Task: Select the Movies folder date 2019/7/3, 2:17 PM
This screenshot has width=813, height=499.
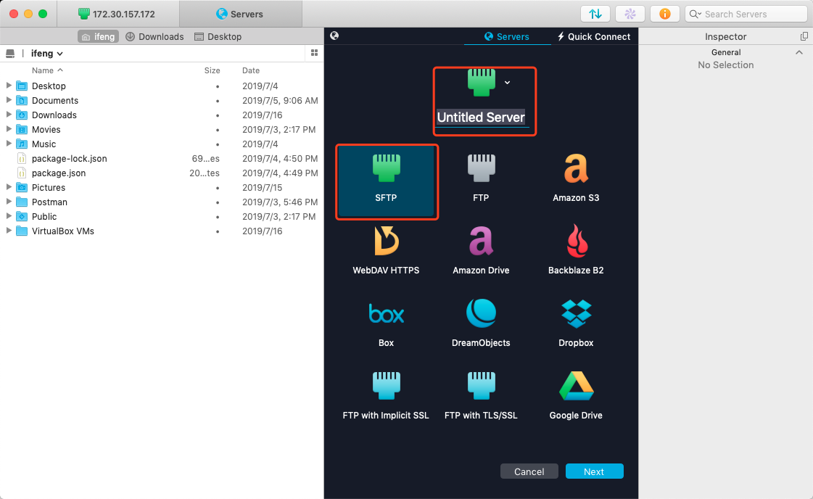Action: [x=279, y=129]
